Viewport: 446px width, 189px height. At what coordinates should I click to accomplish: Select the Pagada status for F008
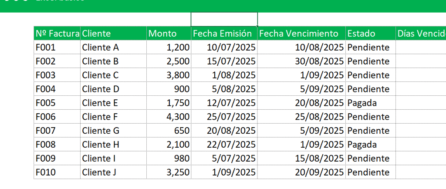[370, 145]
